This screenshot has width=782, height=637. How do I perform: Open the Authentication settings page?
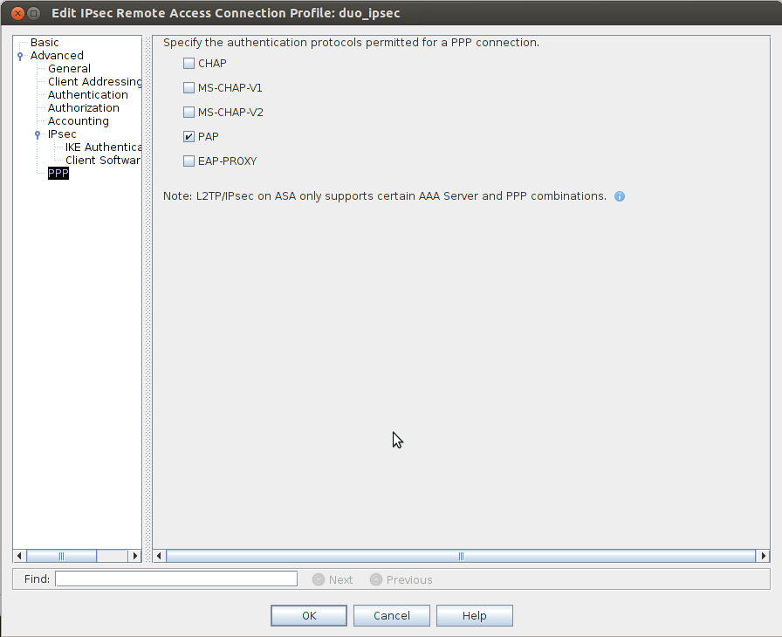coord(87,94)
